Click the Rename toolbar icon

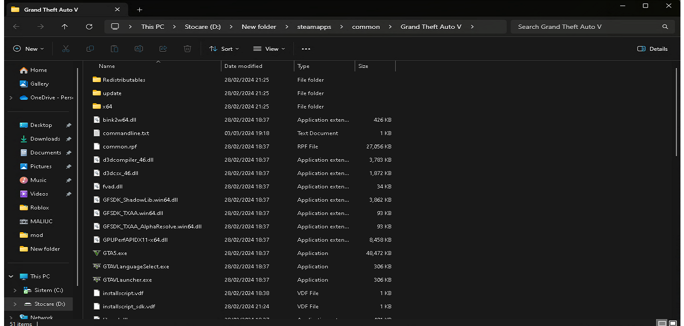tap(138, 49)
